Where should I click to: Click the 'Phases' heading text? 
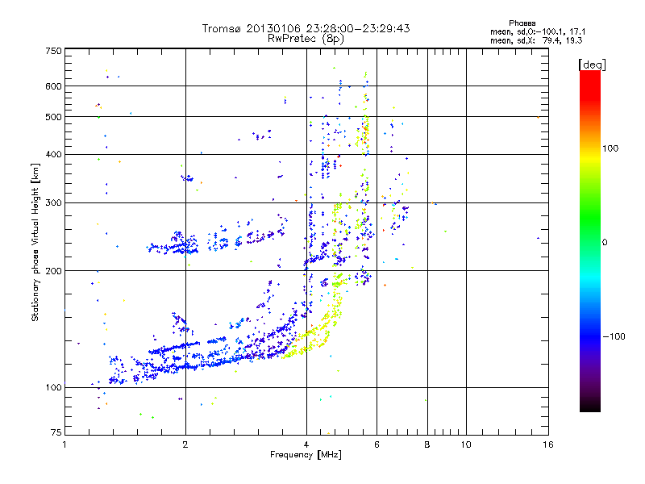pyautogui.click(x=522, y=23)
